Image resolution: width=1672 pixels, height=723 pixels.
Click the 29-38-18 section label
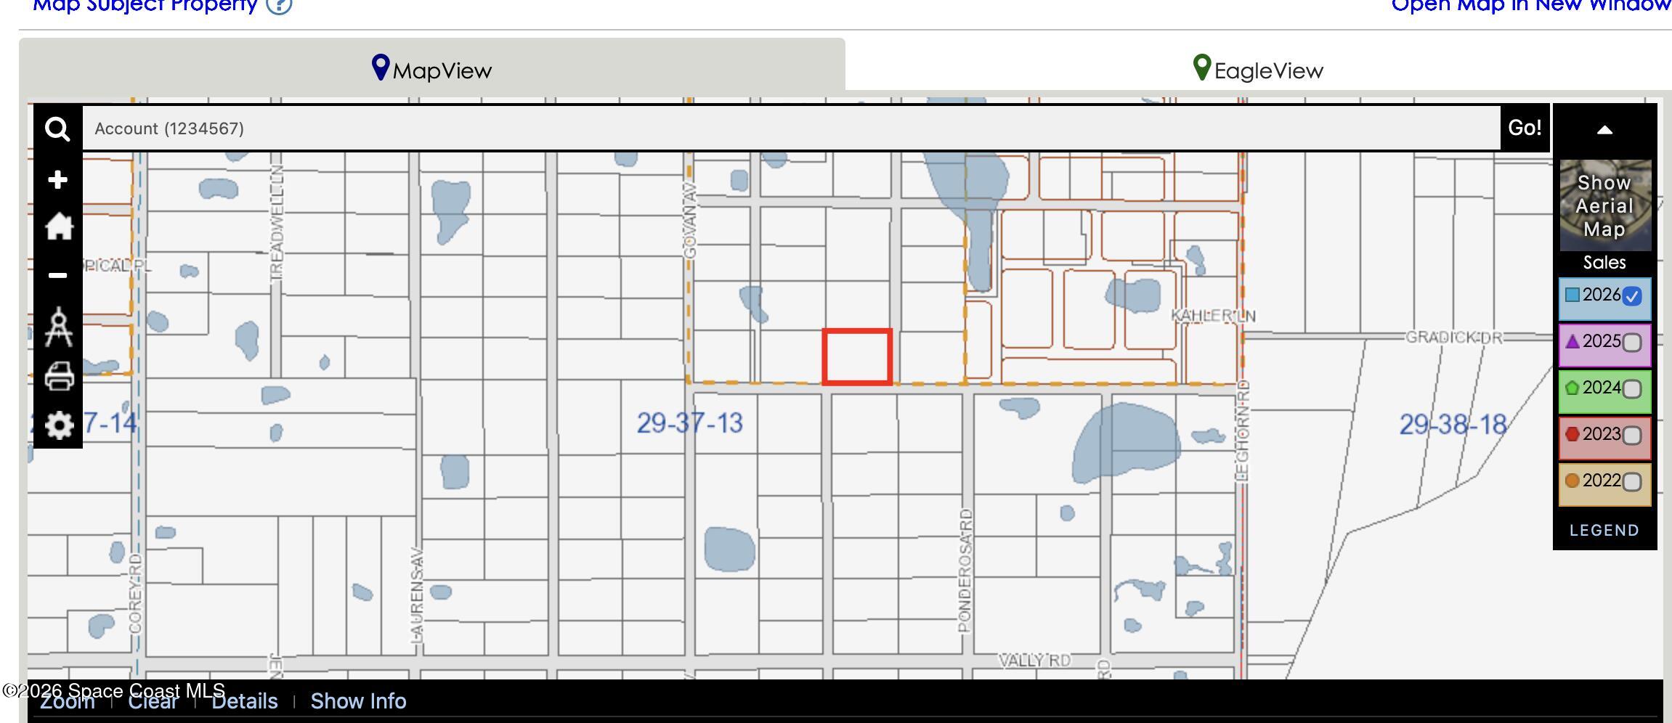(x=1453, y=425)
